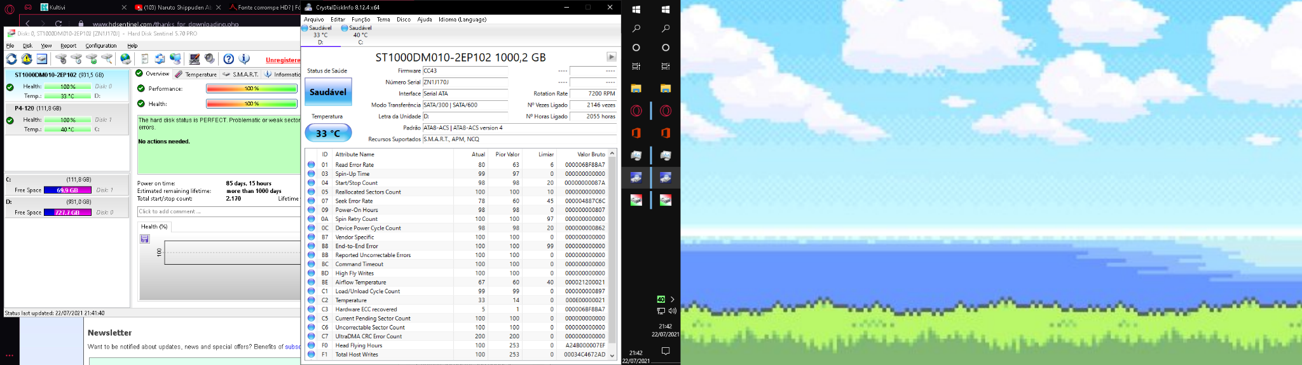Viewport: 1302px width, 365px height.
Task: Click the Opera logo menu icon in browser
Action: click(10, 9)
